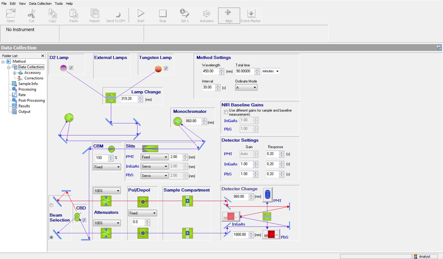
Task: Increment the Interval value with its up arrow
Action: (x=217, y=86)
